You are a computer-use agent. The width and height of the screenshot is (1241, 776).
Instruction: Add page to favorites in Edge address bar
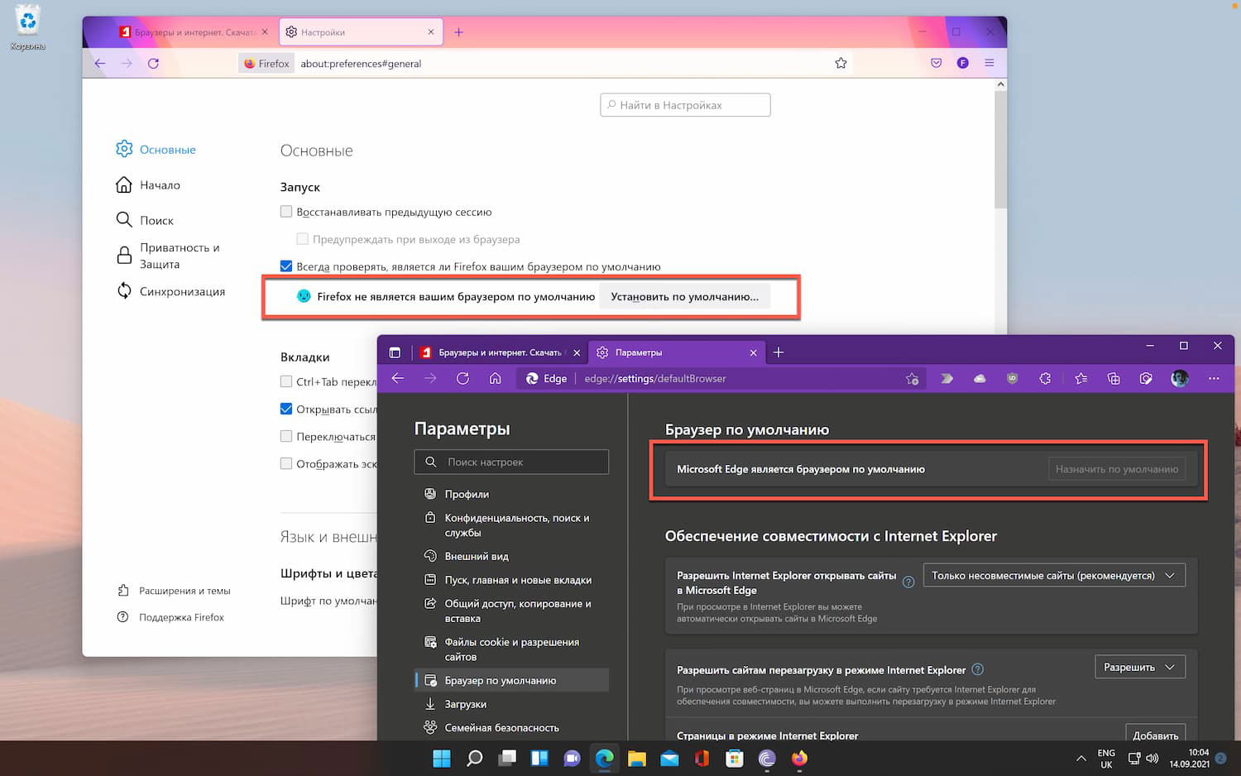coord(912,378)
